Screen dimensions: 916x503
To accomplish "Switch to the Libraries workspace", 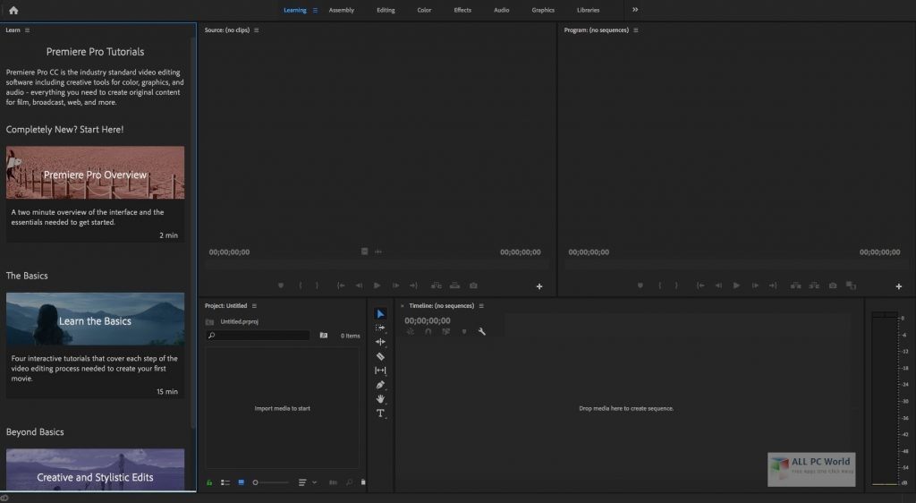I will point(588,10).
